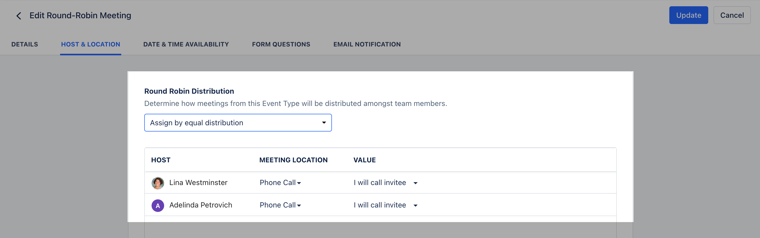This screenshot has width=760, height=238.
Task: Expand Lina's I will call invitee dropdown
Action: (x=385, y=183)
